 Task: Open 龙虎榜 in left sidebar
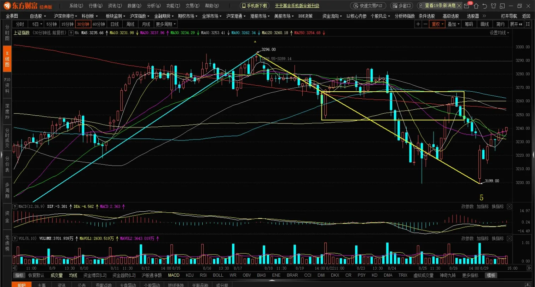click(7, 243)
